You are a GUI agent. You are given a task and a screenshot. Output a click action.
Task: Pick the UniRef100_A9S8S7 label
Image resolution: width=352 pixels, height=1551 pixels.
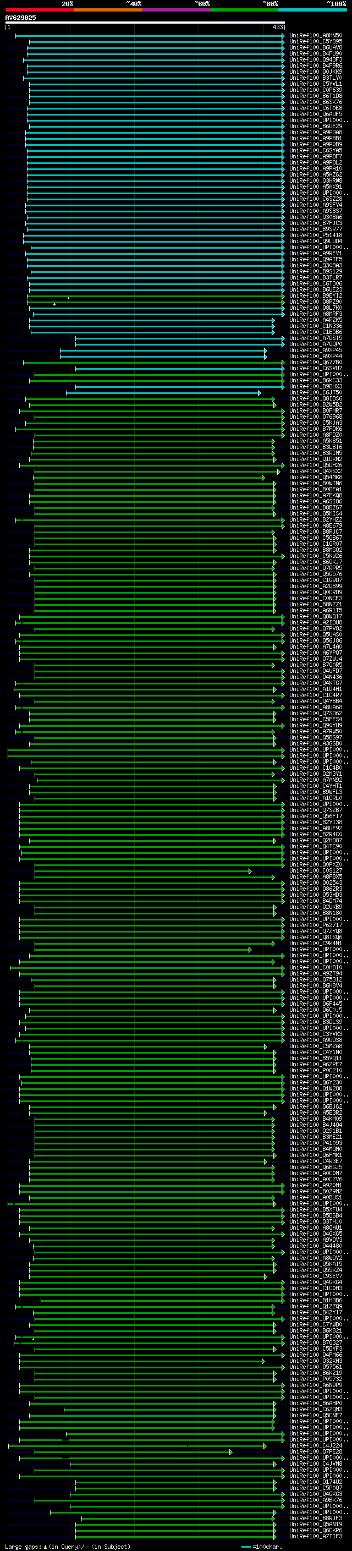pyautogui.click(x=315, y=211)
